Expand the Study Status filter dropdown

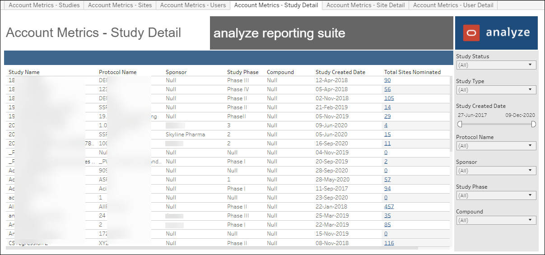pos(496,65)
